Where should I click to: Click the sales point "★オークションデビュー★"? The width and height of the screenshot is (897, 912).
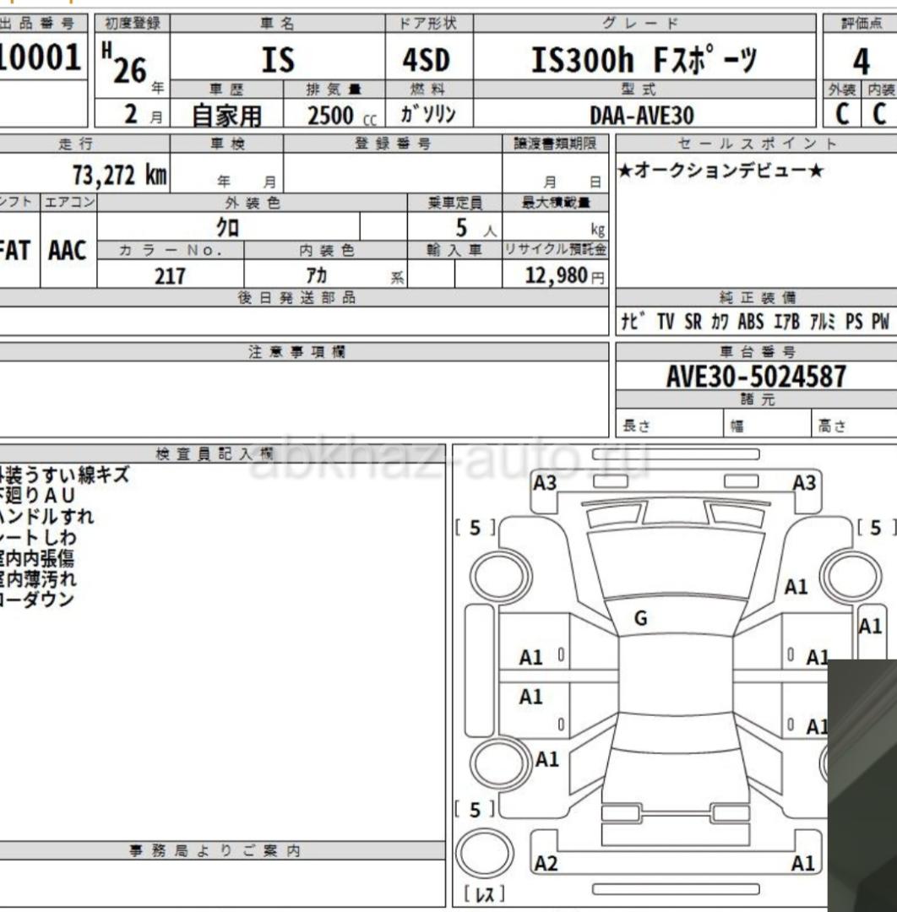(720, 171)
